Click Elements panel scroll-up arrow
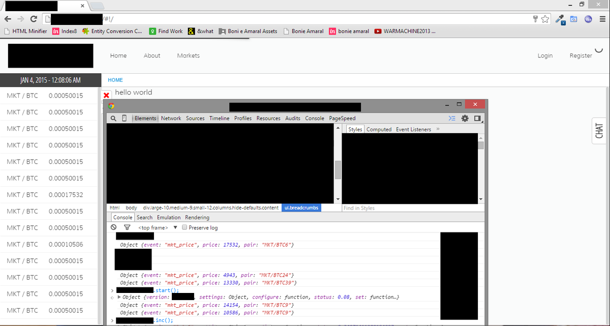Screen dimensions: 610x326 point(338,128)
